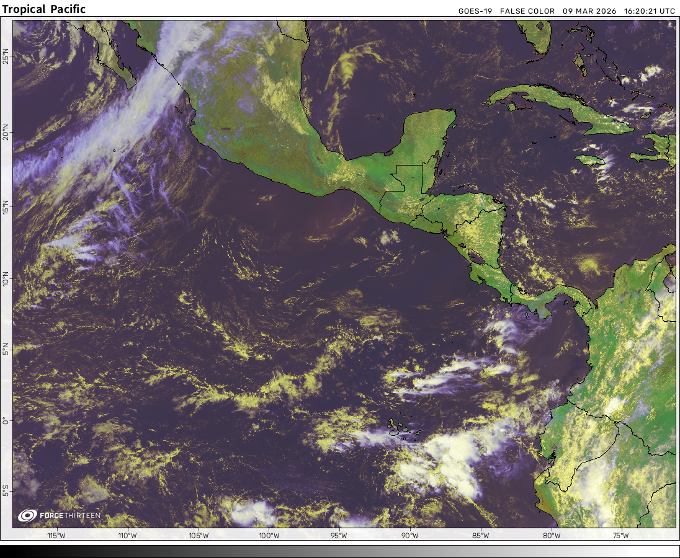Click the 75°W longitude tick label

pos(621,536)
